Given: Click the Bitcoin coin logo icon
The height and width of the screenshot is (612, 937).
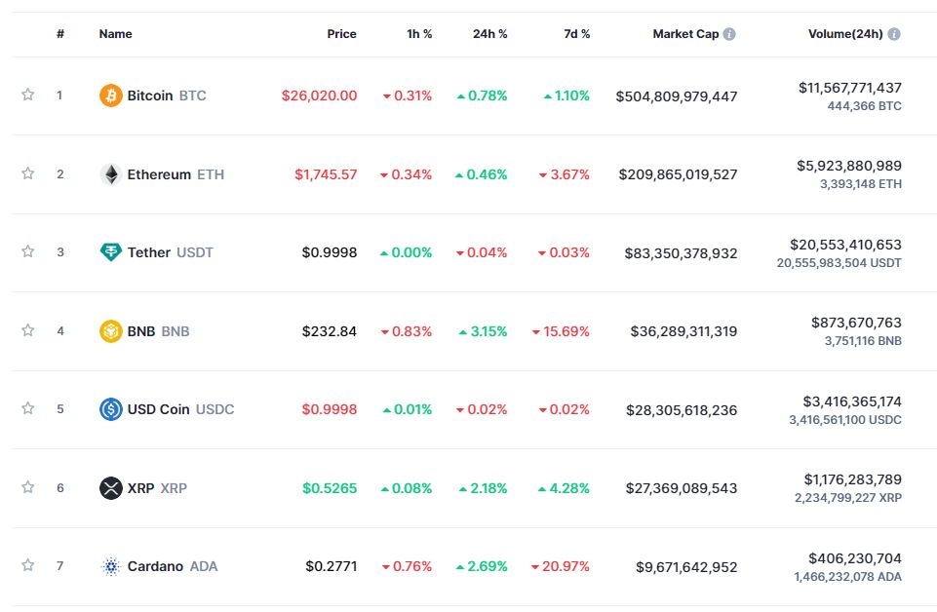Looking at the screenshot, I should coord(111,96).
